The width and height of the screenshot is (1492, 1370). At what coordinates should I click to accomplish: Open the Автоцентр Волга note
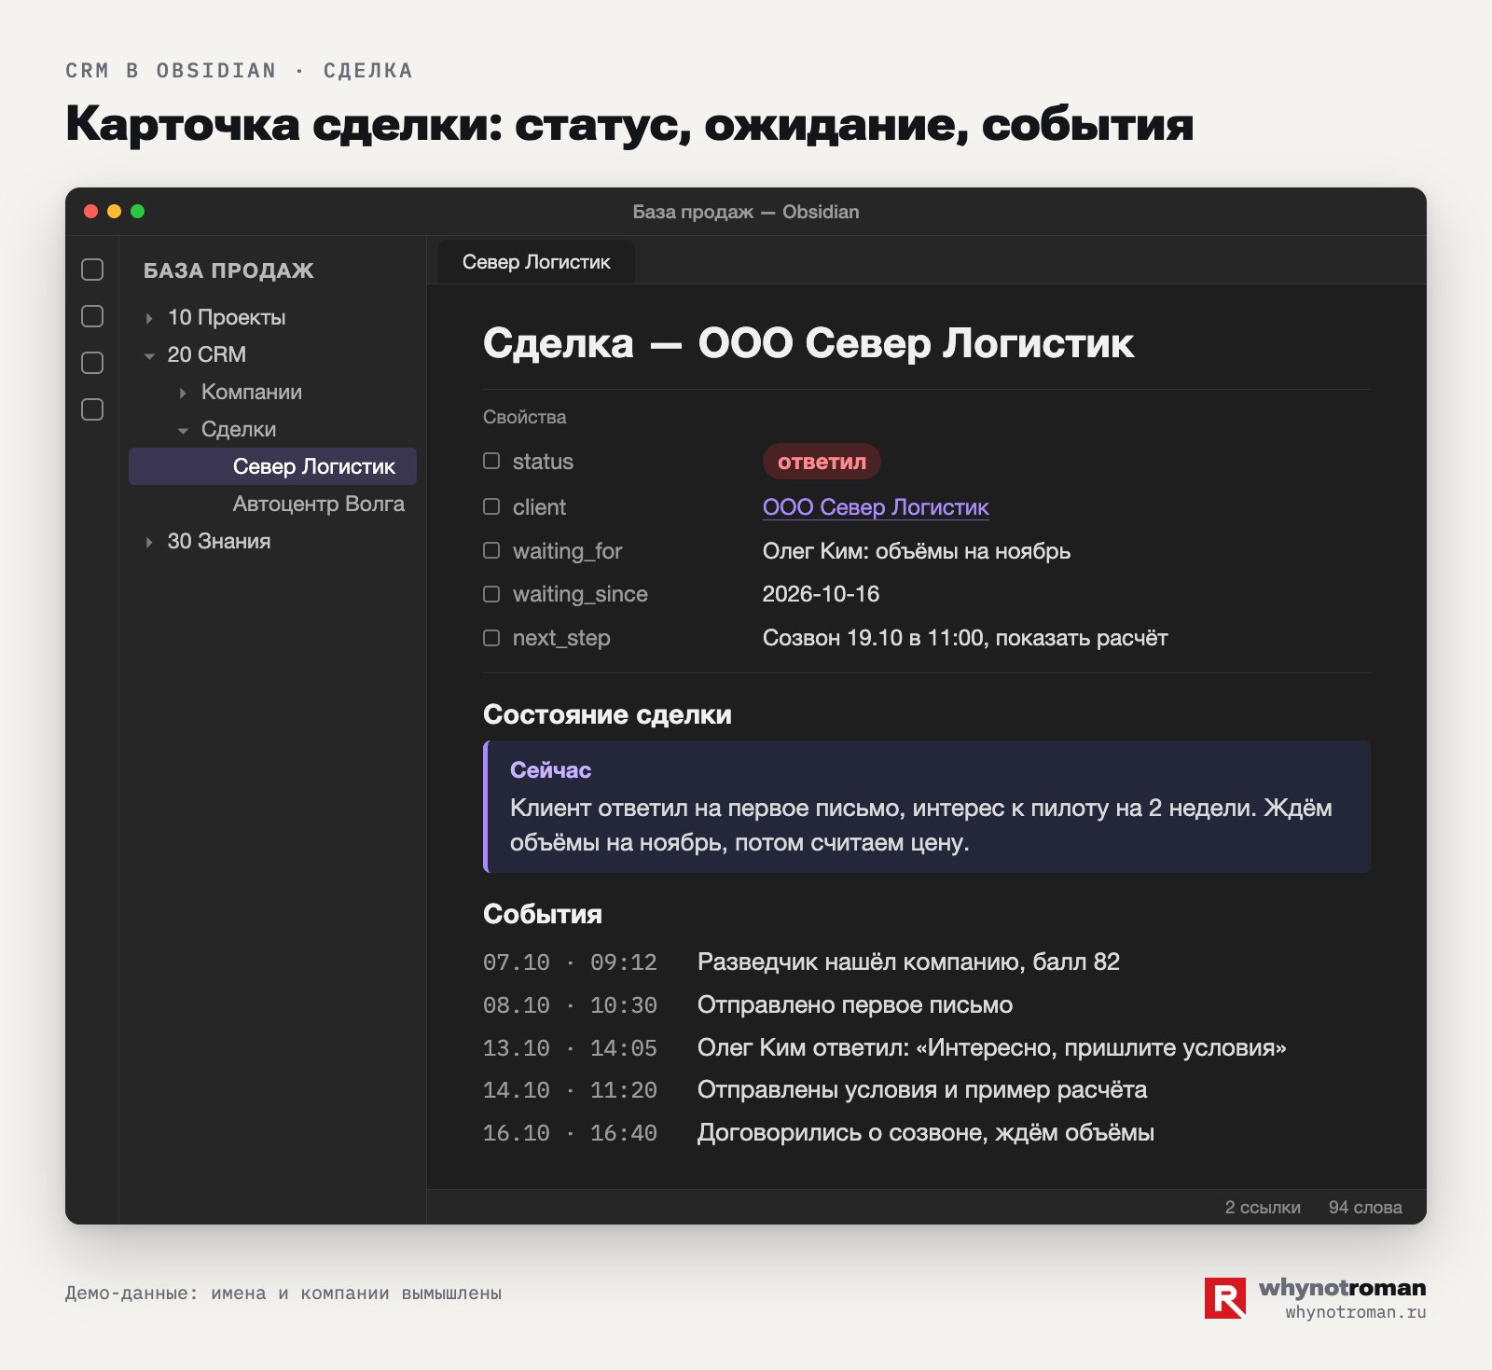[318, 504]
